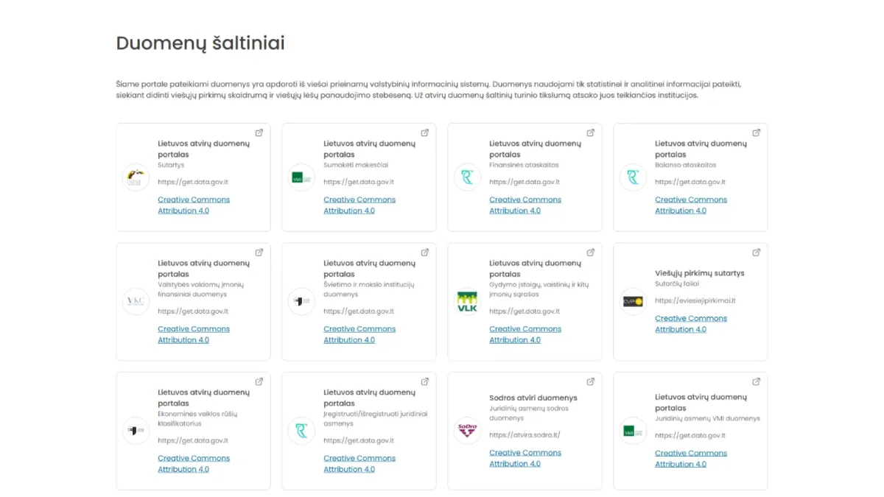
Task: Click external link icon on Balanso ataskaitos card
Action: click(x=757, y=133)
